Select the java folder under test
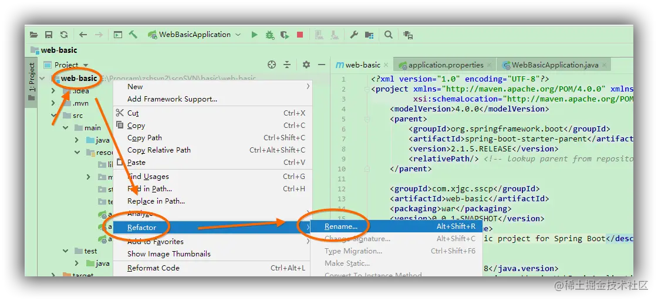 (x=102, y=263)
